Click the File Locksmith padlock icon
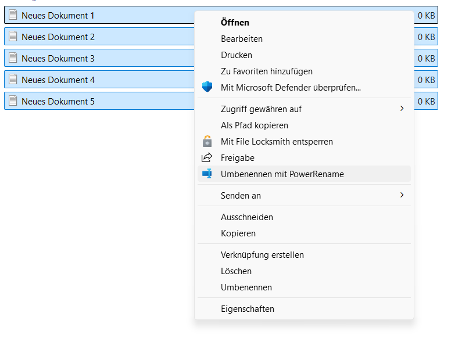 tap(207, 141)
